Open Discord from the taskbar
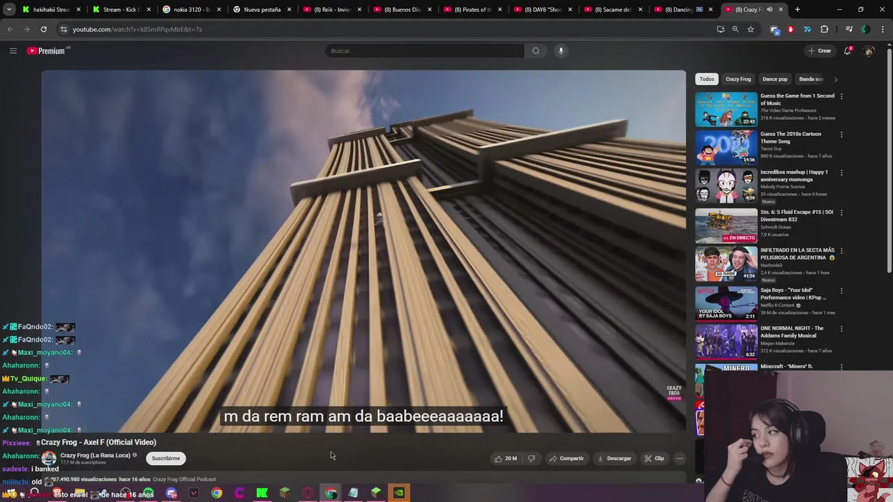This screenshot has height=502, width=893. point(172,494)
